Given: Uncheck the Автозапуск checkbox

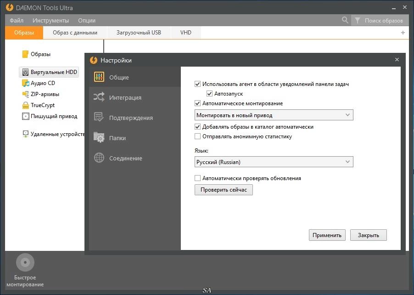Looking at the screenshot, I should 209,94.
